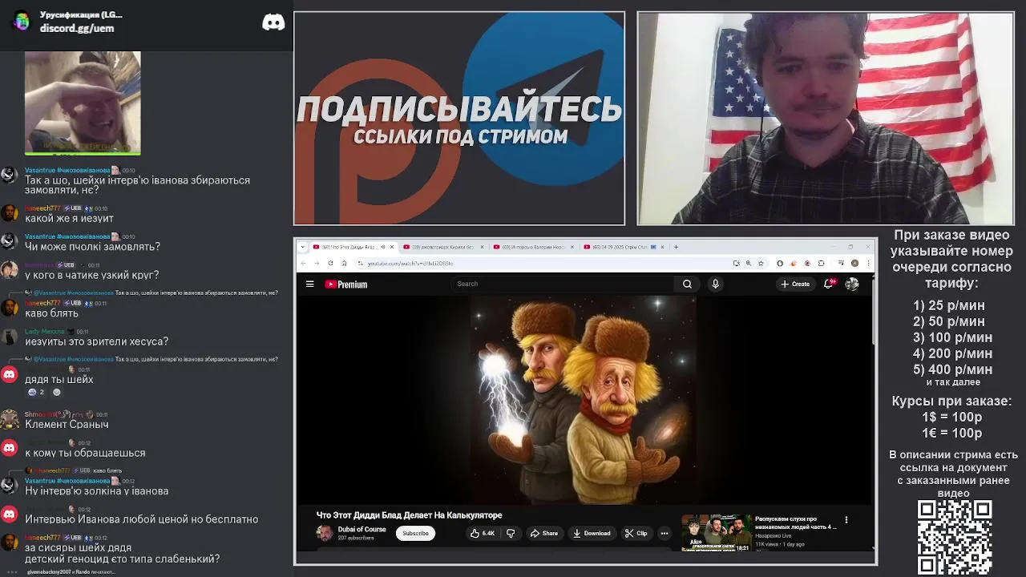Switch to the third browser tab
The image size is (1026, 577).
click(536, 247)
